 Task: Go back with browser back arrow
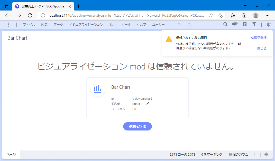coord(7,15)
